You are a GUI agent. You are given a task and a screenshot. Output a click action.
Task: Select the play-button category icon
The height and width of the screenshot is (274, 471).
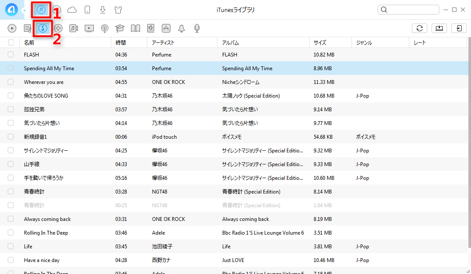(12, 28)
